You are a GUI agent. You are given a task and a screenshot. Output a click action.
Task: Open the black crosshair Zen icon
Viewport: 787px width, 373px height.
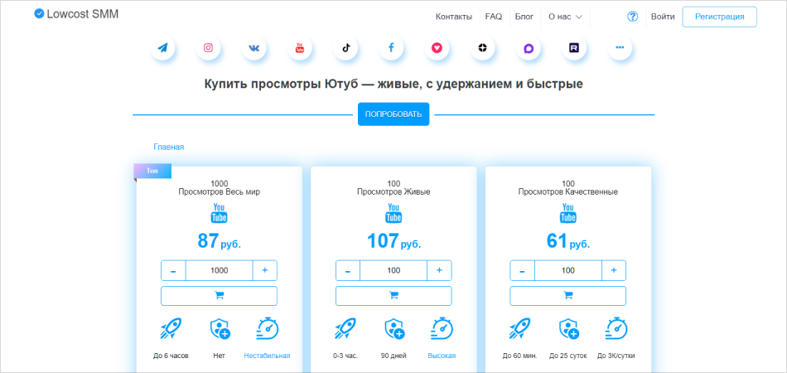click(x=482, y=48)
